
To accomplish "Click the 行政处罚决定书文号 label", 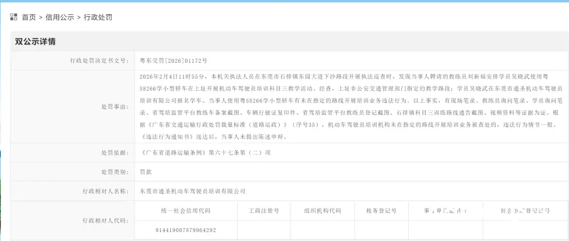I will click(x=100, y=61).
